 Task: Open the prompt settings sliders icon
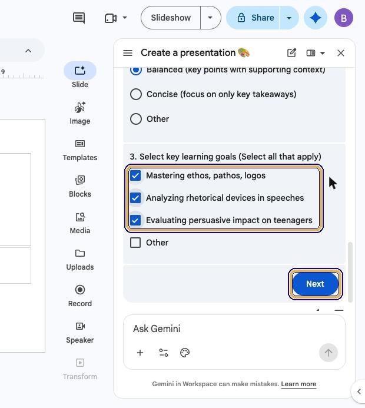(164, 353)
